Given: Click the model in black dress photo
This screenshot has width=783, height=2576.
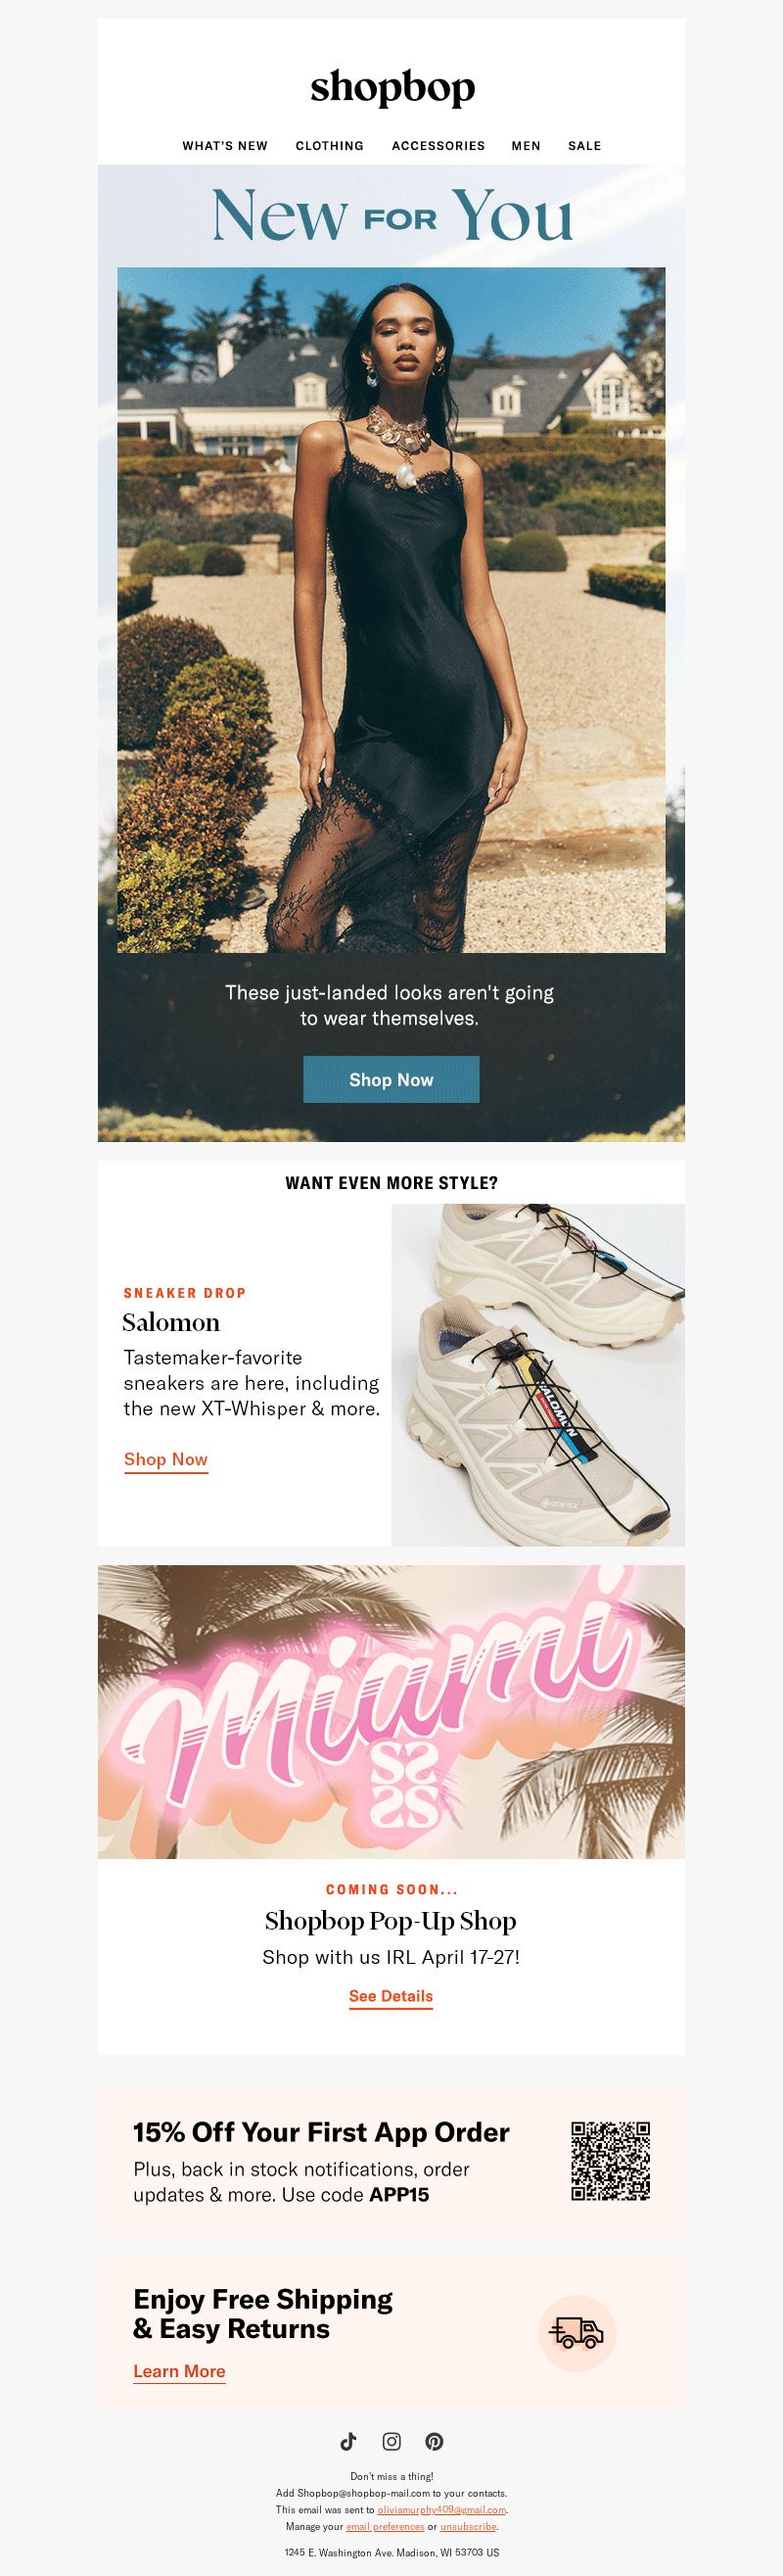Looking at the screenshot, I should point(391,610).
